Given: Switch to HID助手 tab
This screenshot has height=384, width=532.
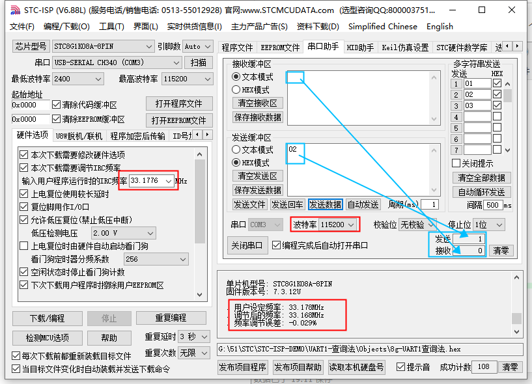Looking at the screenshot, I should [x=360, y=48].
